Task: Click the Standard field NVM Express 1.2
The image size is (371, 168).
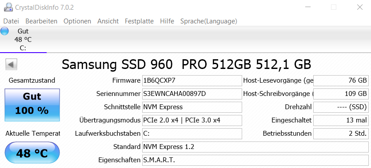Action: pos(255,147)
